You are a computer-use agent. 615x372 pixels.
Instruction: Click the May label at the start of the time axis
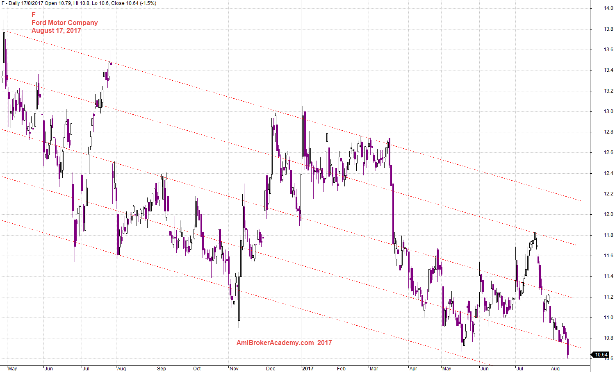point(12,369)
